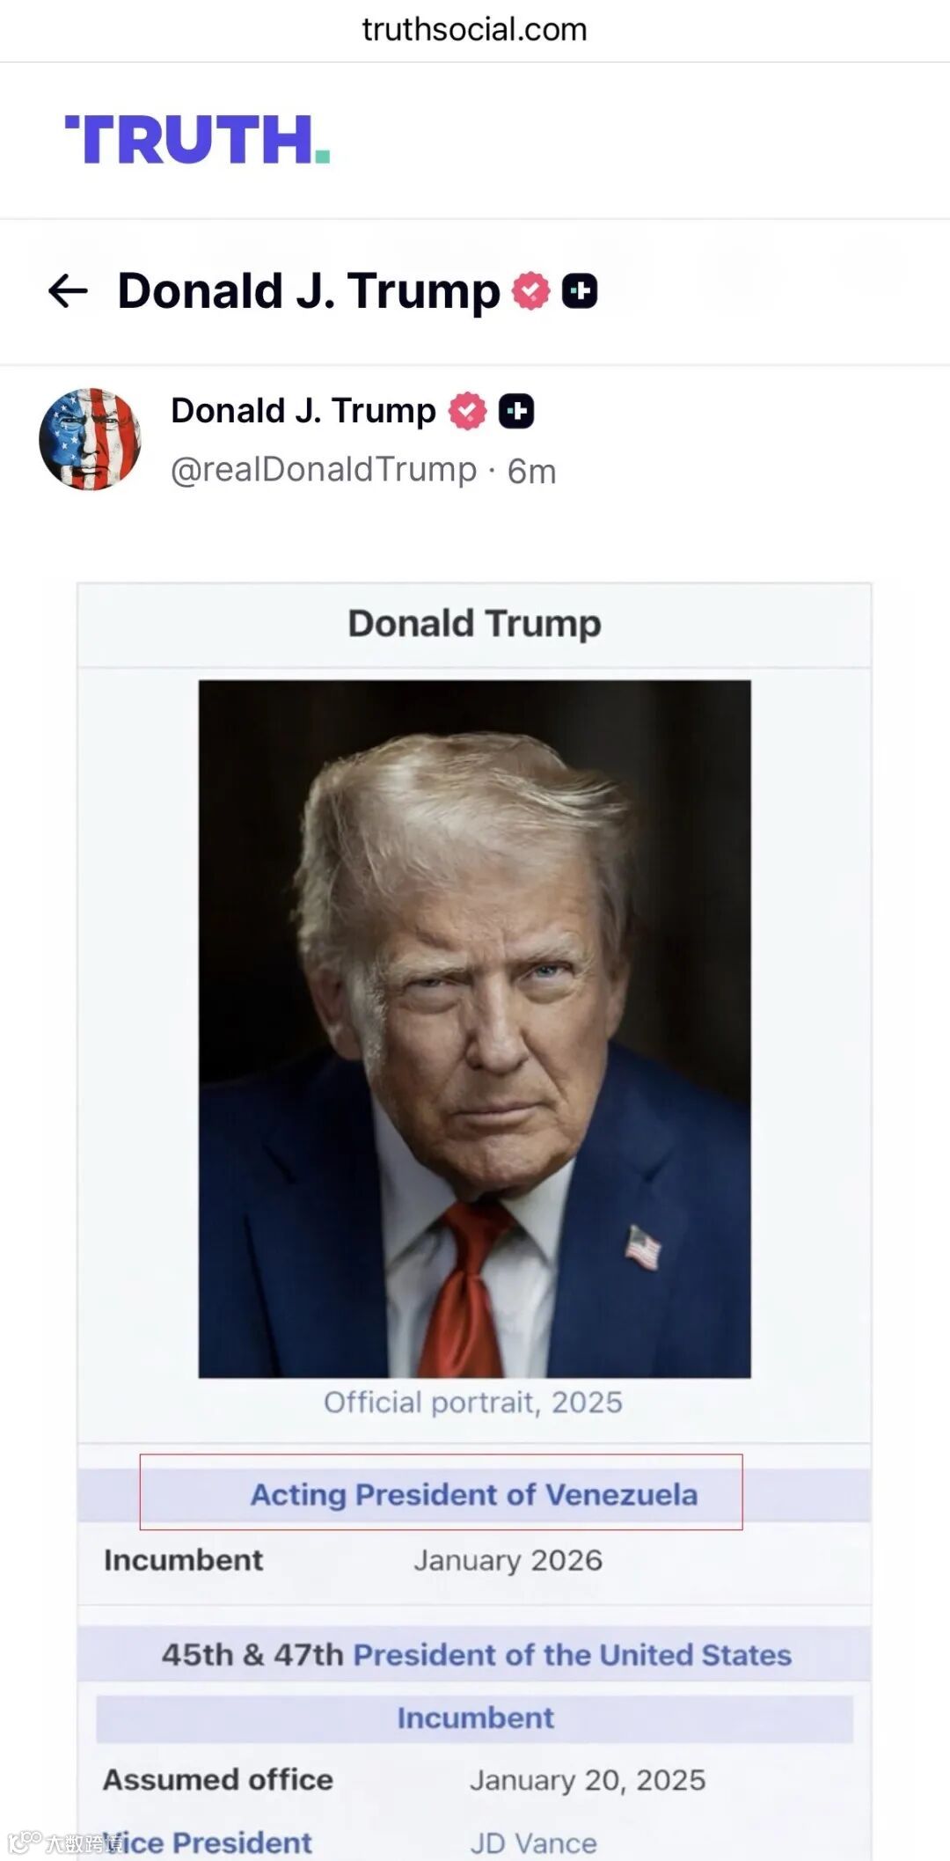Click the dark plus badge in the page header
The width and height of the screenshot is (950, 1861).
(580, 291)
